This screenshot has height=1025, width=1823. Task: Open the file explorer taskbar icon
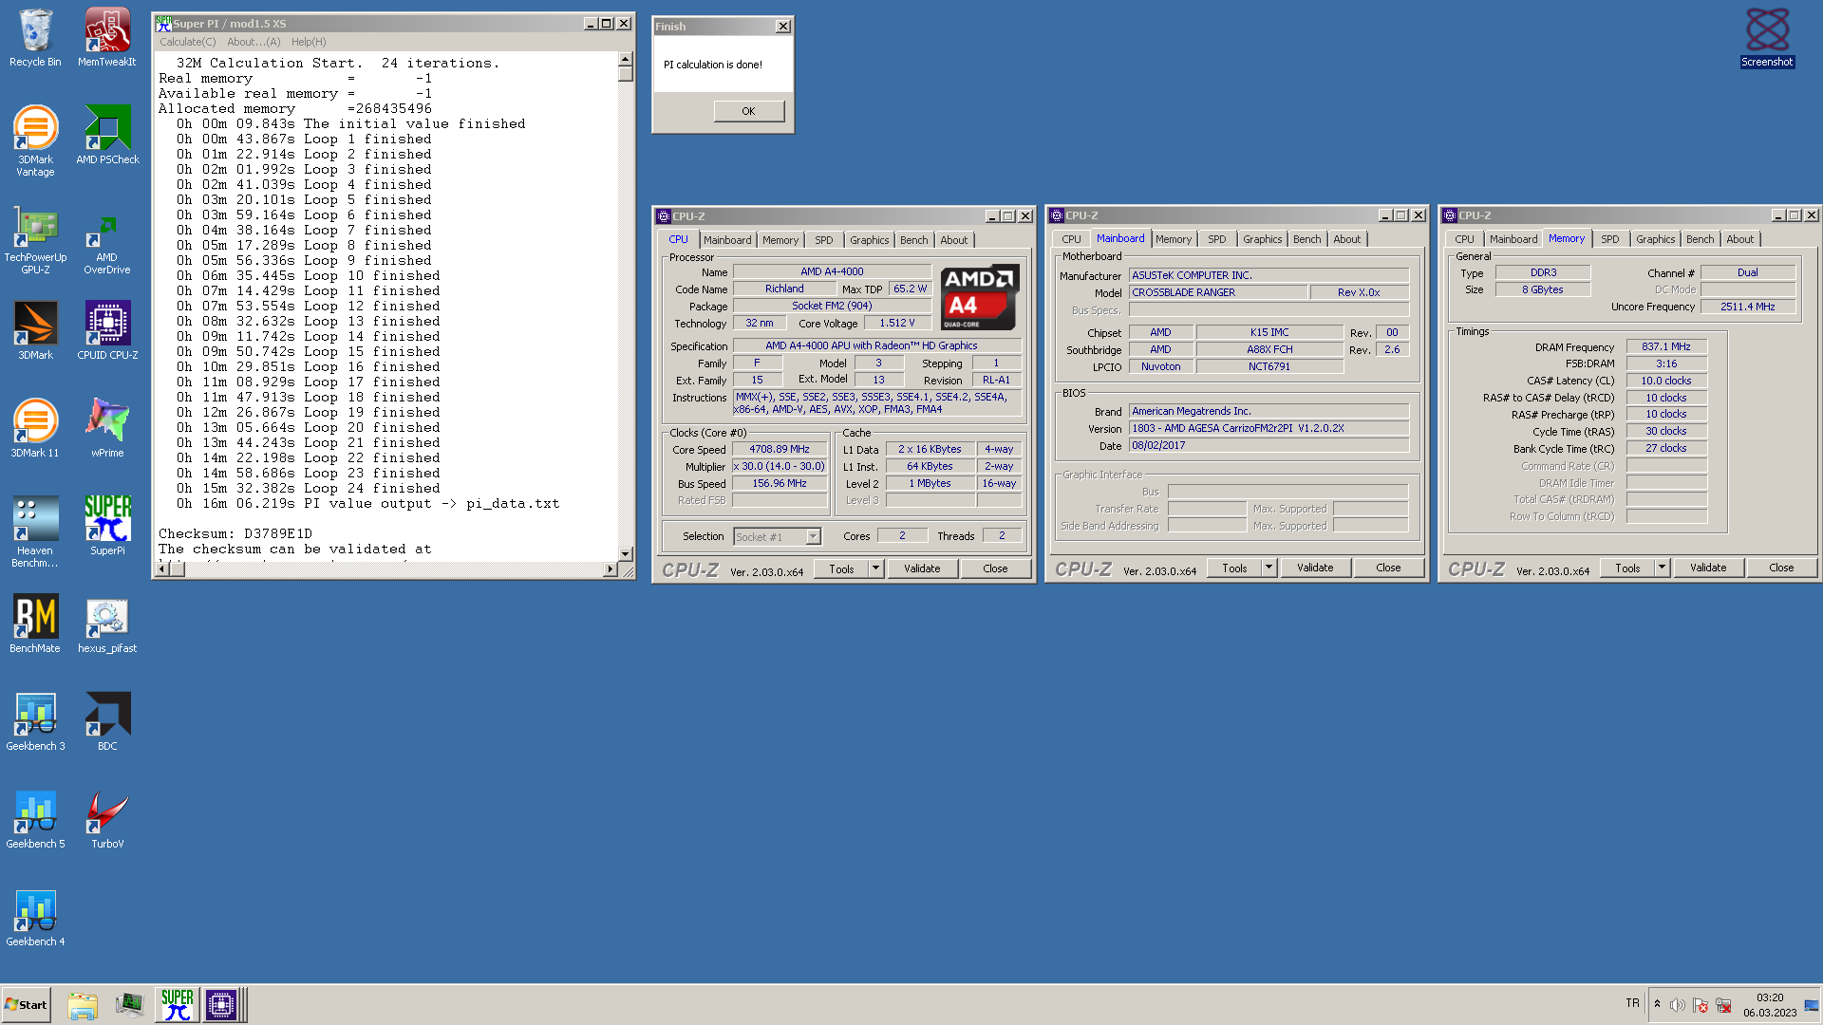pyautogui.click(x=83, y=1005)
